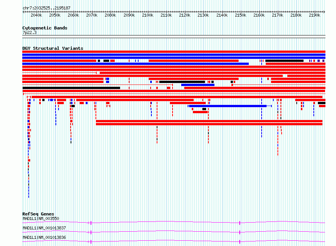Click the 2160k ruler position label
The image size is (336, 246).
coord(259,15)
